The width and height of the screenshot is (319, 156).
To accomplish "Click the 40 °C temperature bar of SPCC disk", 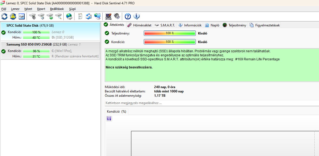I will pos(36,37).
